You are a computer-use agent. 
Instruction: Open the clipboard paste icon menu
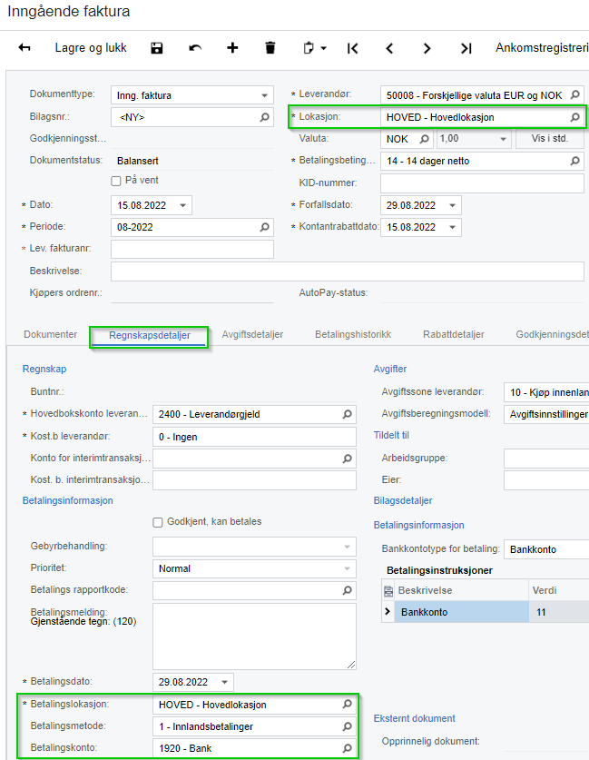click(313, 48)
